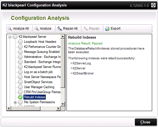Image resolution: width=158 pixels, height=127 pixels.
Task: Click the disabled Repair toolbar label
Action: (94, 28)
